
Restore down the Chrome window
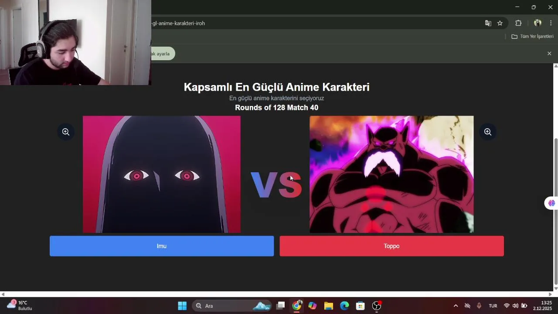point(534,7)
